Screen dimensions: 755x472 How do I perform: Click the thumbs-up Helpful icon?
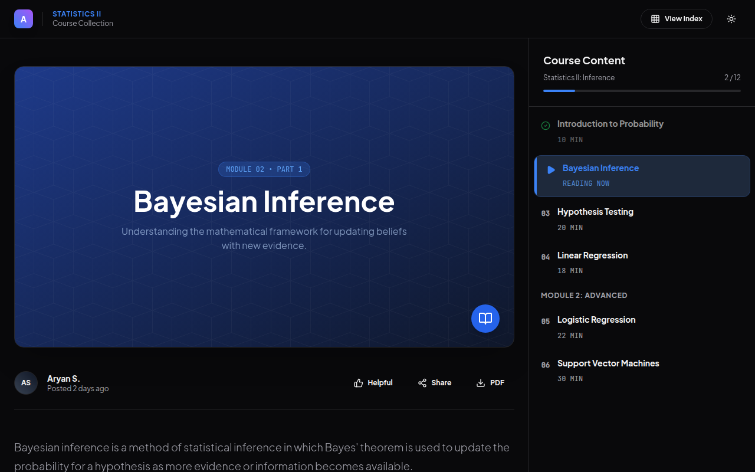click(359, 383)
